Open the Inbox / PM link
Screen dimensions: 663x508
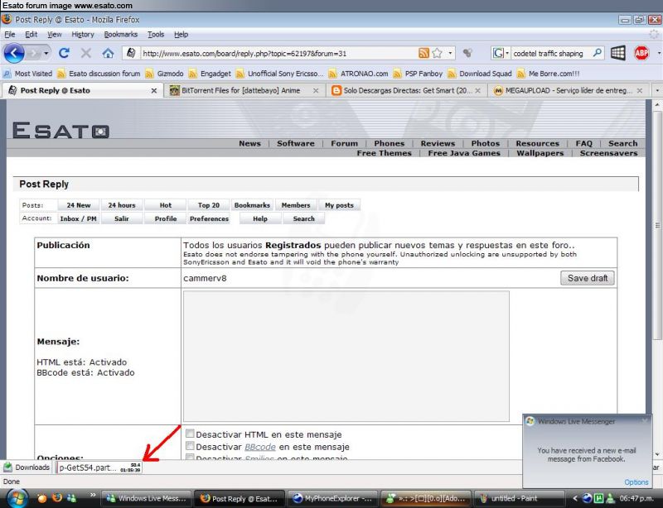78,218
